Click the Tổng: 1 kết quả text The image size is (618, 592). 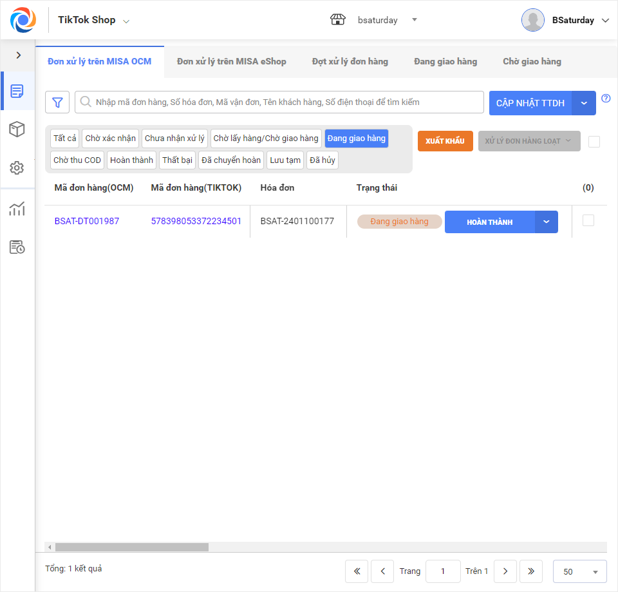[73, 568]
